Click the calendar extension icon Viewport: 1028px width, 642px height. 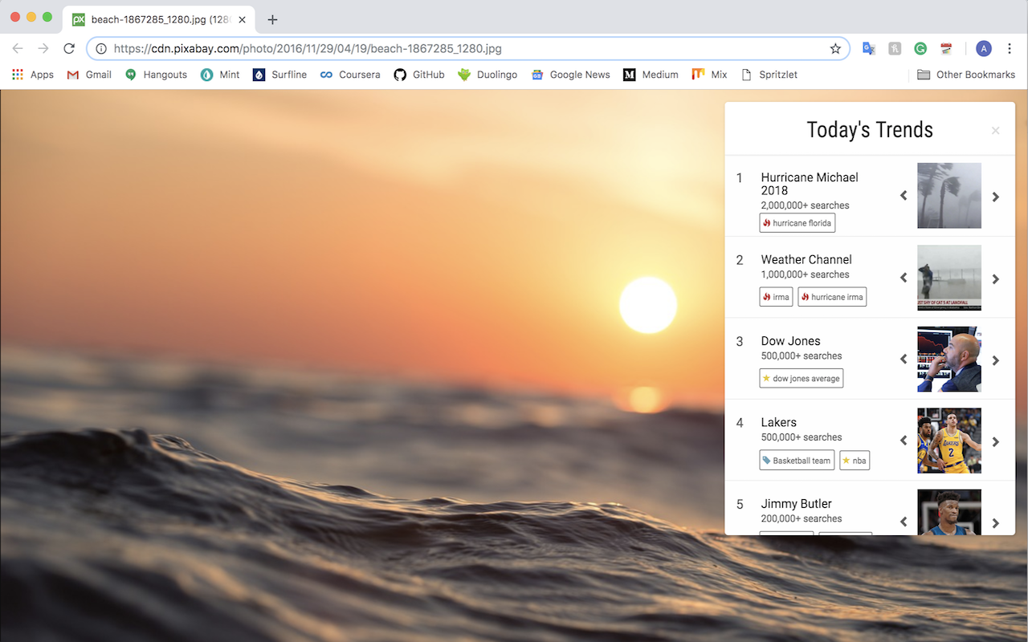(x=946, y=49)
